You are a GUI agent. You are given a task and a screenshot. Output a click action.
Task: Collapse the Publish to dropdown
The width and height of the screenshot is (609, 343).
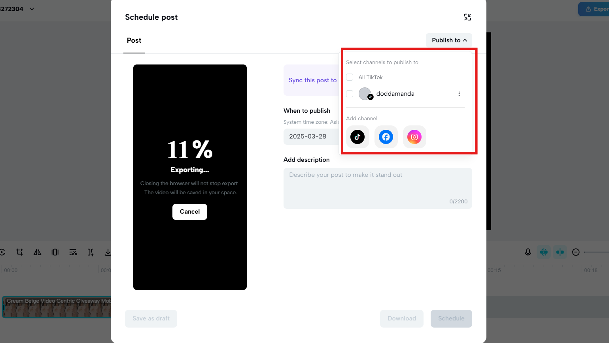tap(449, 40)
